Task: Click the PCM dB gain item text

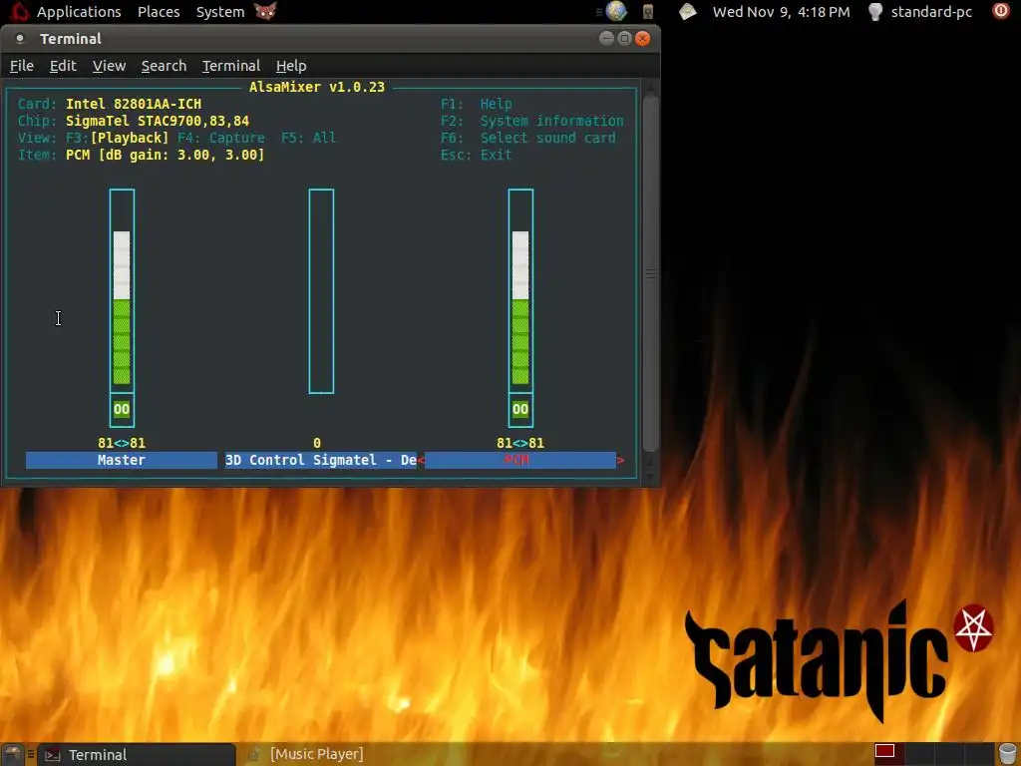Action: point(166,155)
